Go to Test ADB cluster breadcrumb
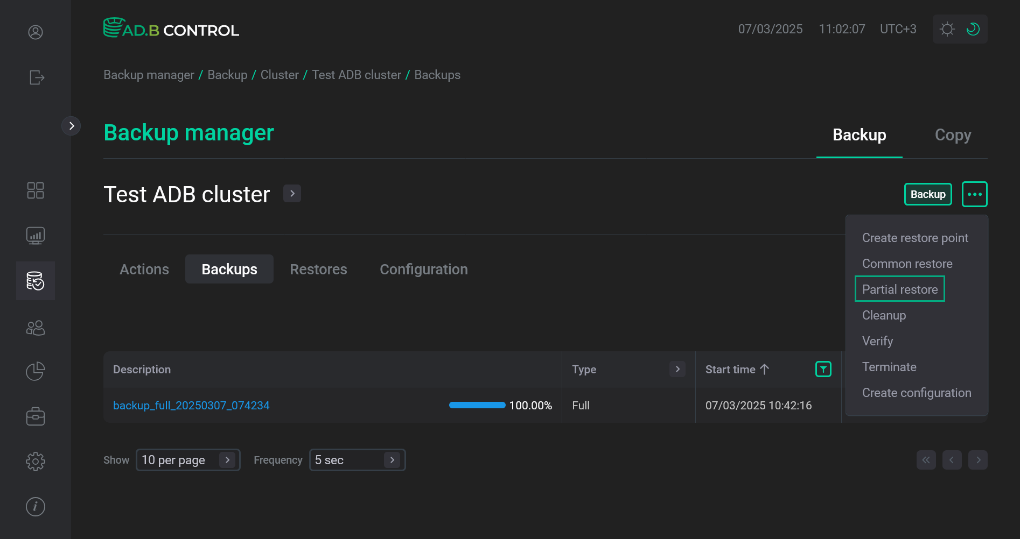The image size is (1020, 539). tap(357, 75)
